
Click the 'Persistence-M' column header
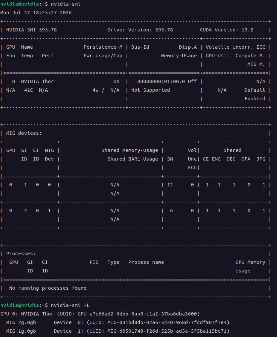coord(103,47)
